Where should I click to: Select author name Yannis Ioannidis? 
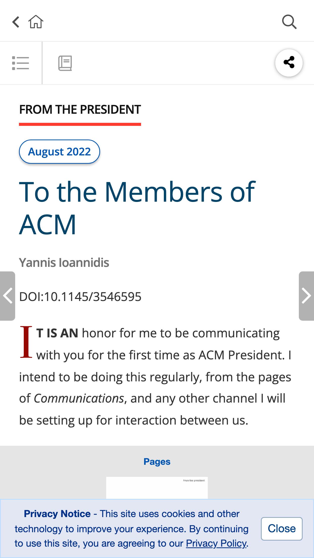(64, 263)
